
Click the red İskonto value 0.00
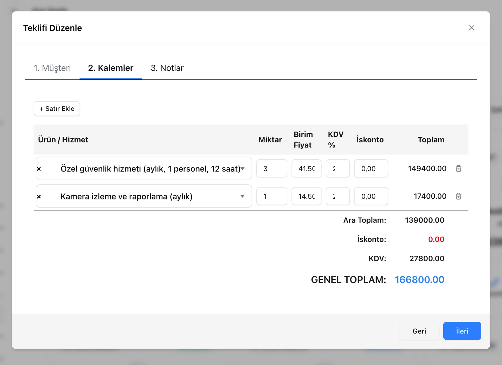(436, 239)
